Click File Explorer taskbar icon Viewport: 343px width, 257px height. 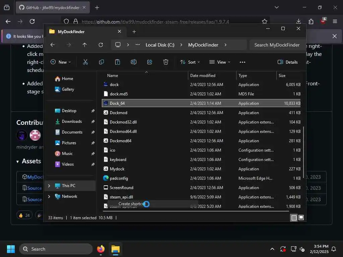pyautogui.click(x=116, y=249)
